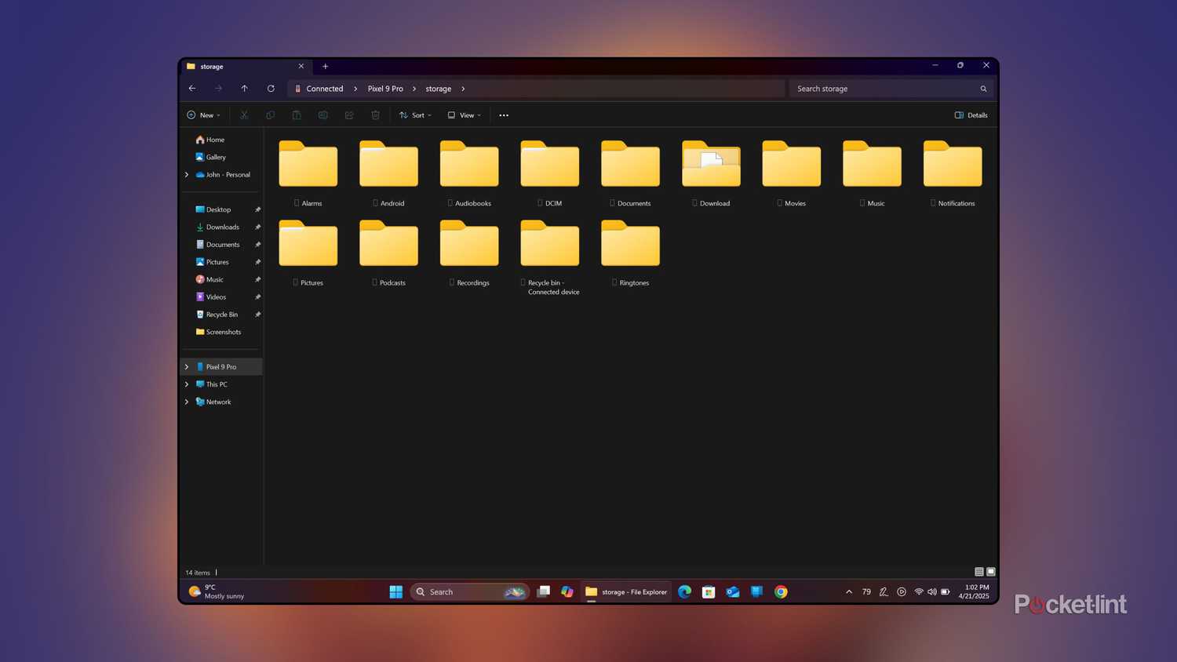This screenshot has width=1177, height=662.
Task: Refresh the storage folder view
Action: point(271,89)
